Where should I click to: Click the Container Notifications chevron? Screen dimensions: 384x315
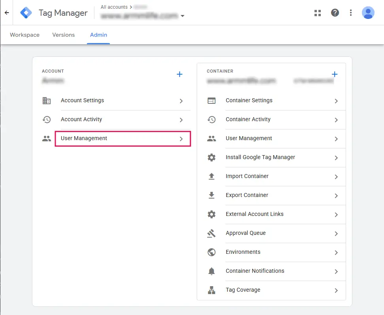point(336,272)
